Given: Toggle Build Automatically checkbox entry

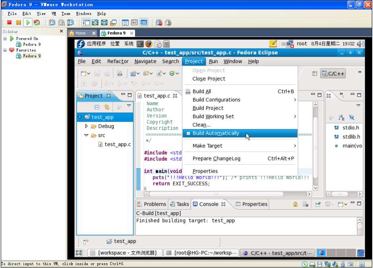Looking at the screenshot, I should coord(240,133).
